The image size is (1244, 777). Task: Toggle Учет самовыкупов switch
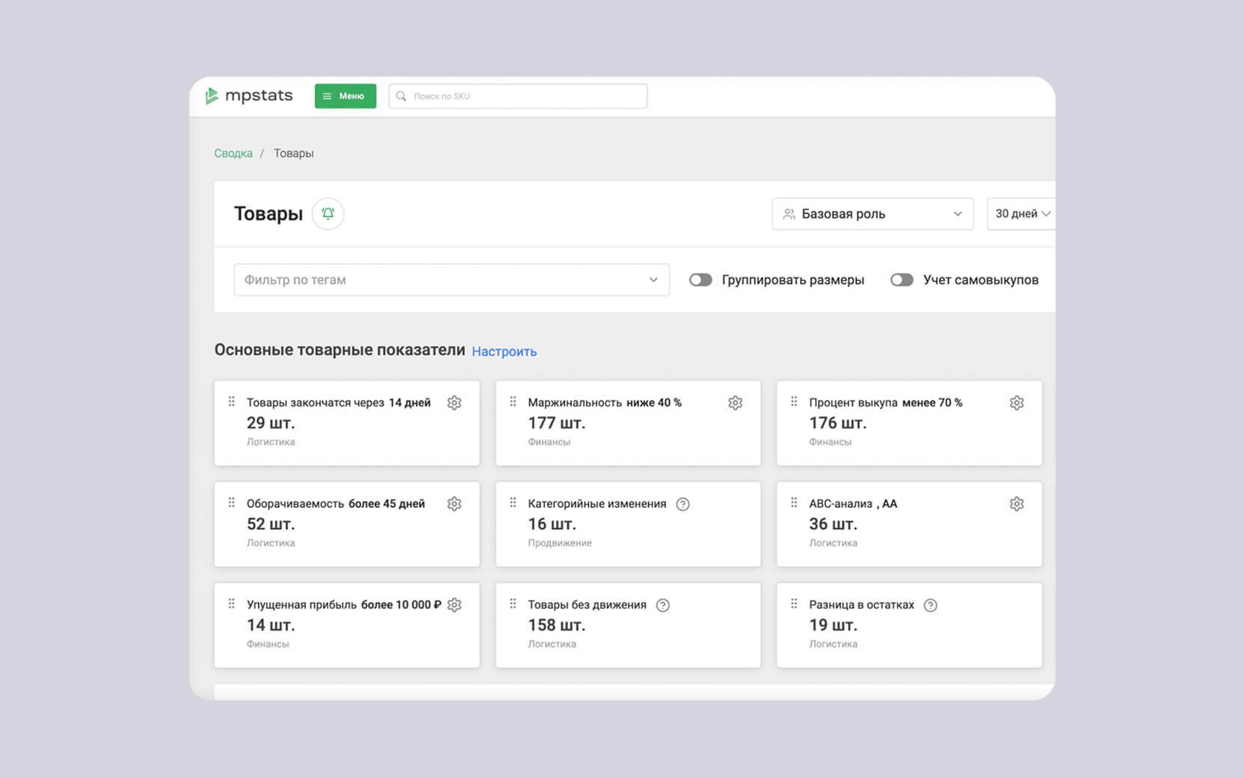(x=902, y=280)
